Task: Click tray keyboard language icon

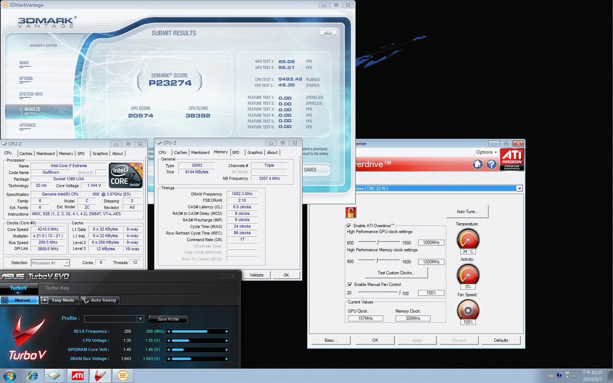Action: click(551, 376)
